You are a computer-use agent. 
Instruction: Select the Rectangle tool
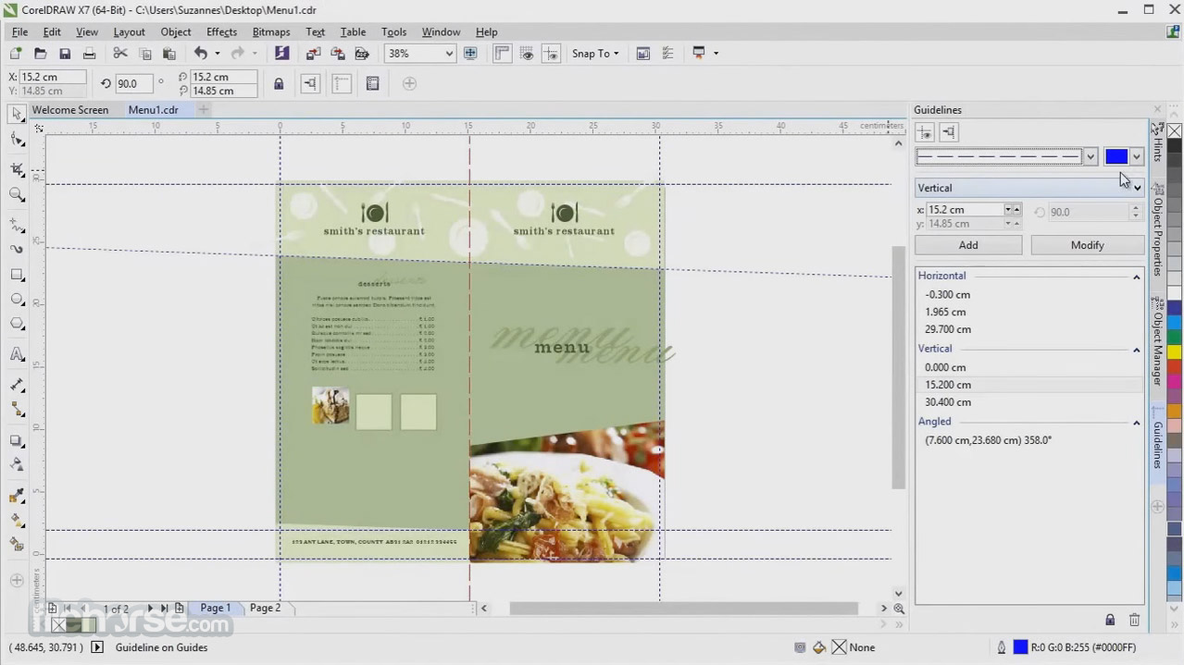point(16,272)
